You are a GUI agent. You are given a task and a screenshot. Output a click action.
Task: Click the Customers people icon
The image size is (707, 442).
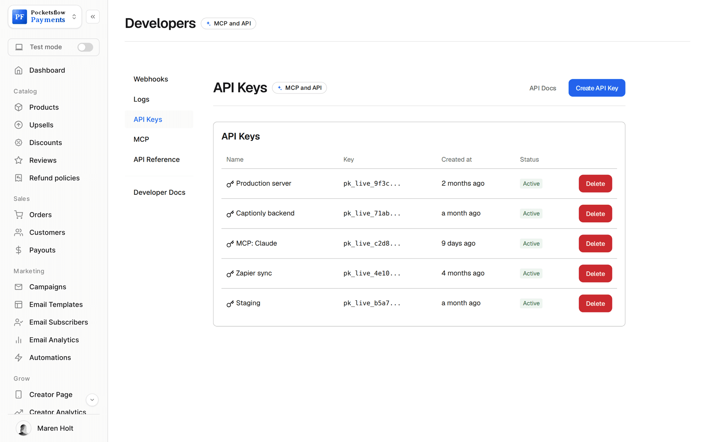tap(19, 232)
